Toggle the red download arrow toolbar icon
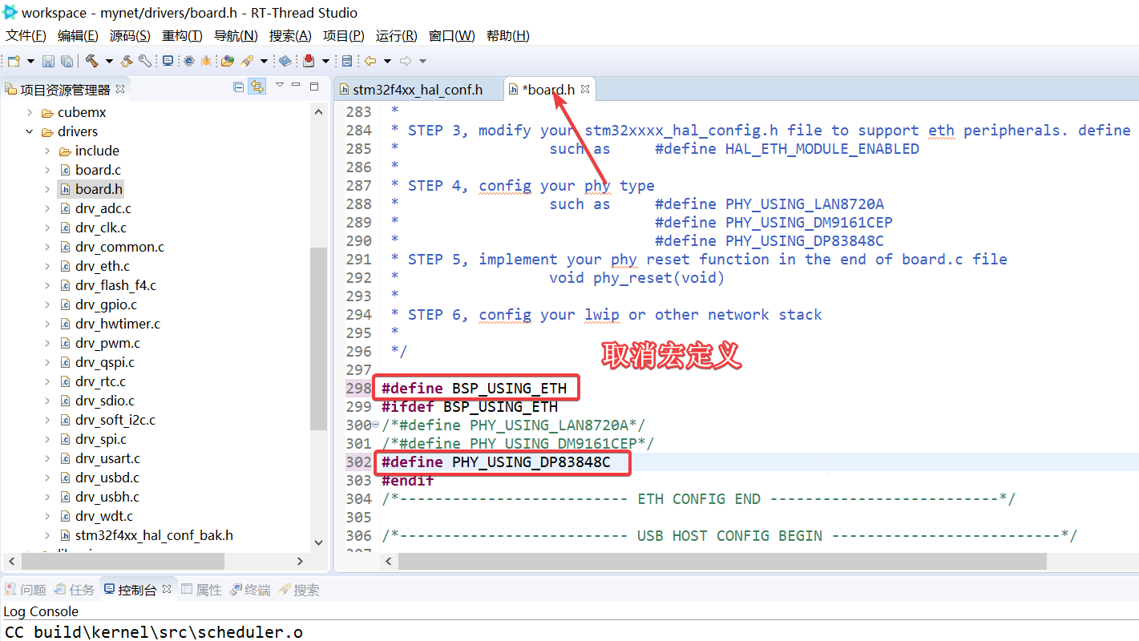The height and width of the screenshot is (641, 1139). 308,60
